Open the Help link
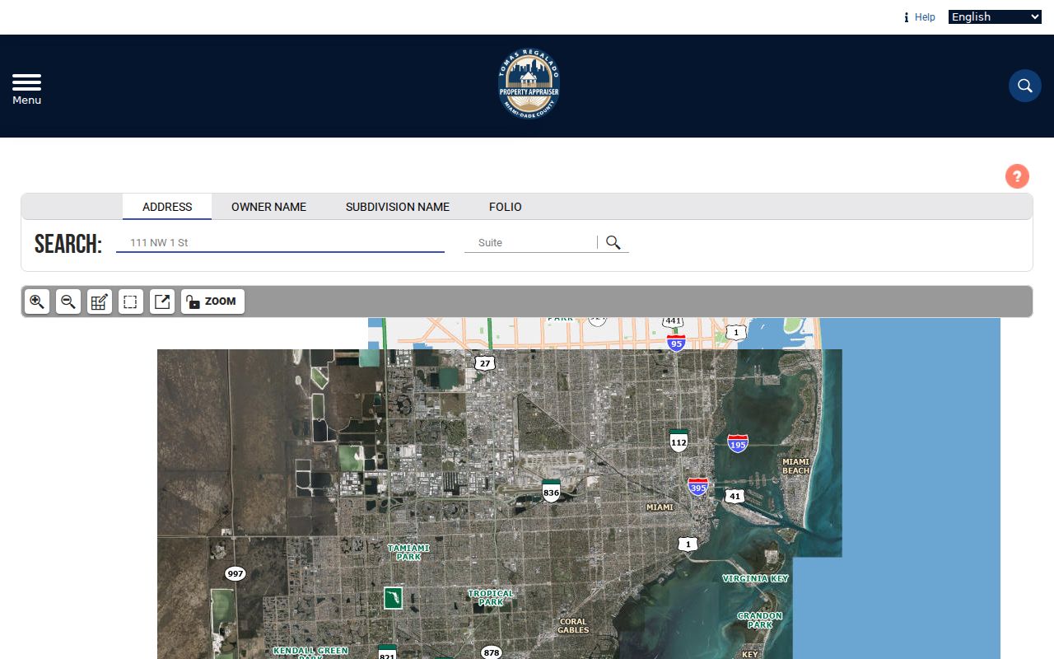Screen dimensions: 1054x659 [x=920, y=17]
